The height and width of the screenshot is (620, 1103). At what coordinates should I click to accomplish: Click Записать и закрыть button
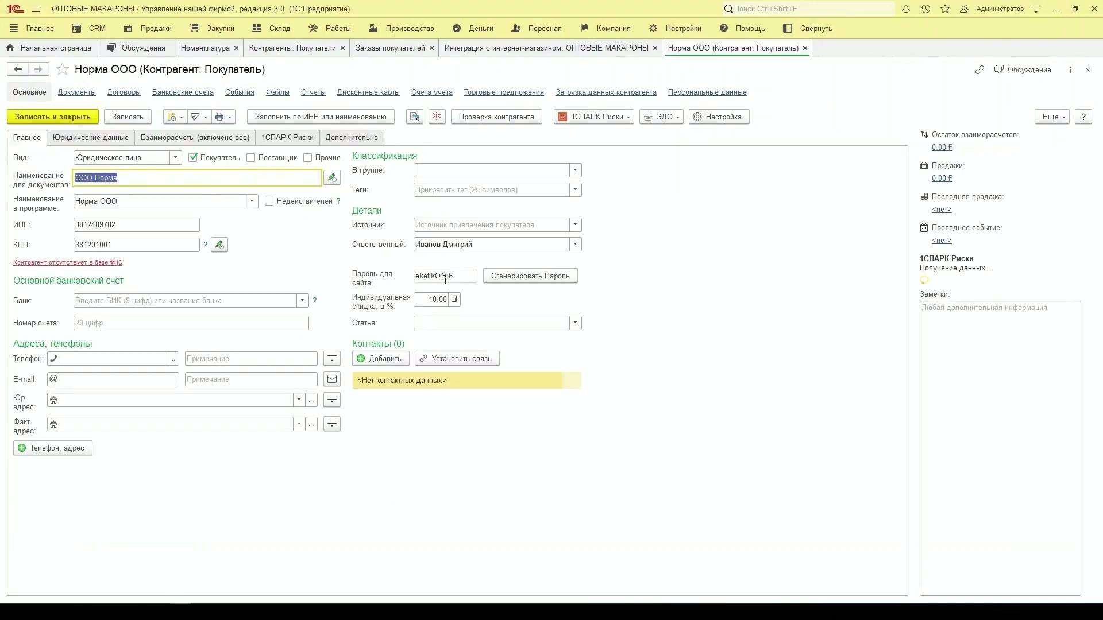click(53, 117)
